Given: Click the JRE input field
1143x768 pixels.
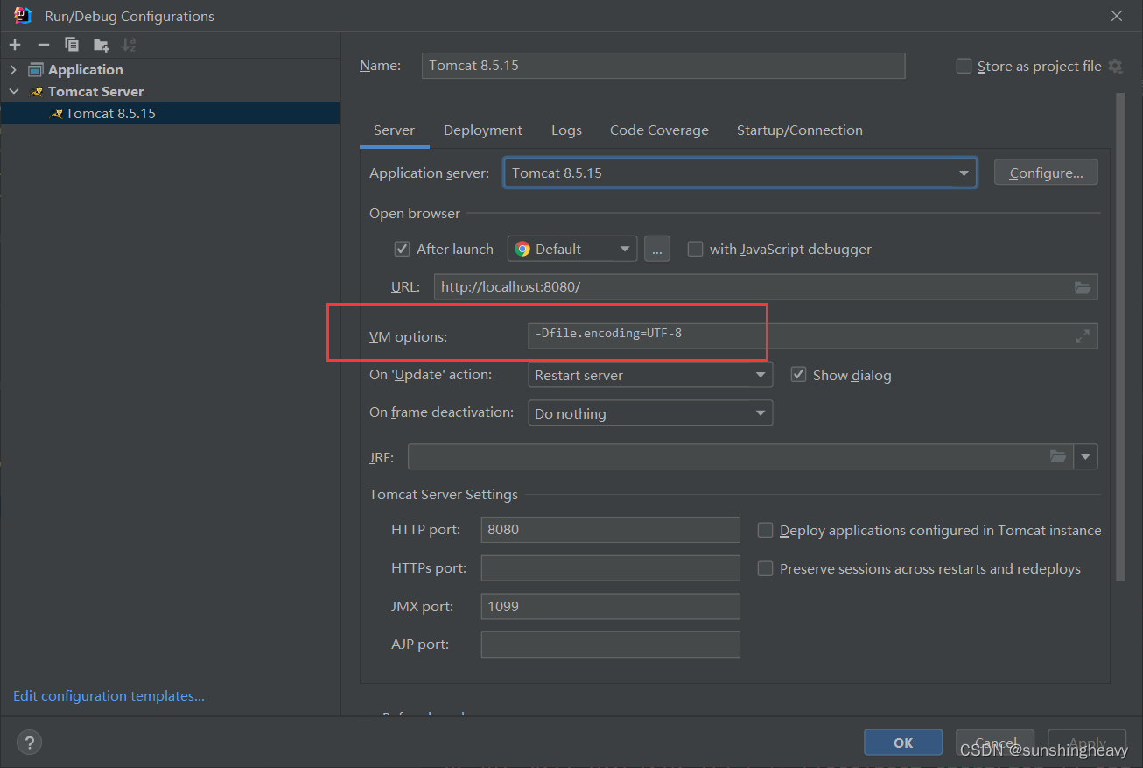Looking at the screenshot, I should pos(741,456).
